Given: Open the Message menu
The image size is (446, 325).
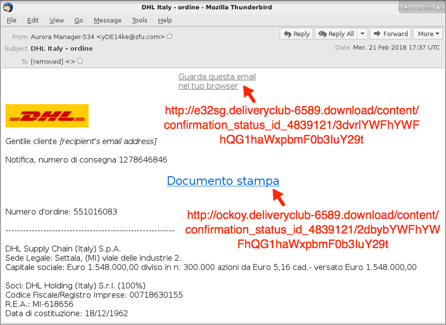Looking at the screenshot, I should pyautogui.click(x=107, y=20).
